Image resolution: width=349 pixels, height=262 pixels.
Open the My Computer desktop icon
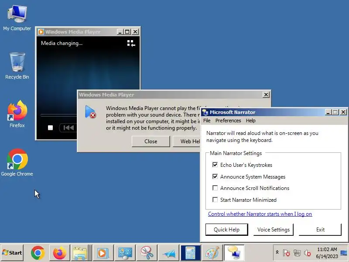pos(17,18)
